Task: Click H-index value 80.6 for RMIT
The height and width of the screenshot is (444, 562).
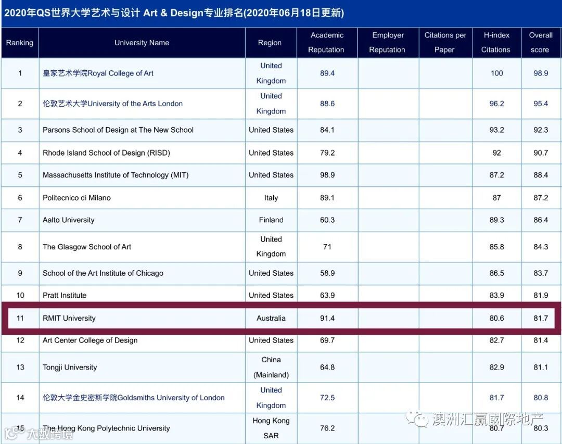Action: (x=497, y=318)
